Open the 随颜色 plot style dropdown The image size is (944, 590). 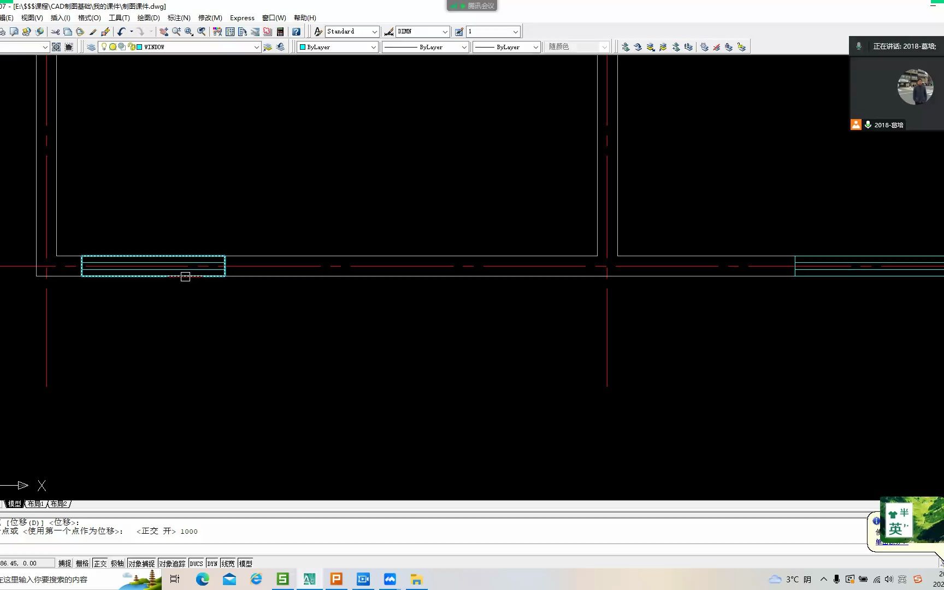pos(604,47)
